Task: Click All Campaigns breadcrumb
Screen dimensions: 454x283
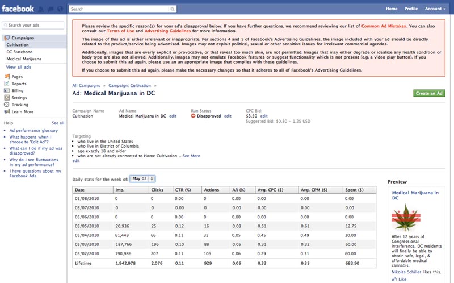Action: coord(86,86)
